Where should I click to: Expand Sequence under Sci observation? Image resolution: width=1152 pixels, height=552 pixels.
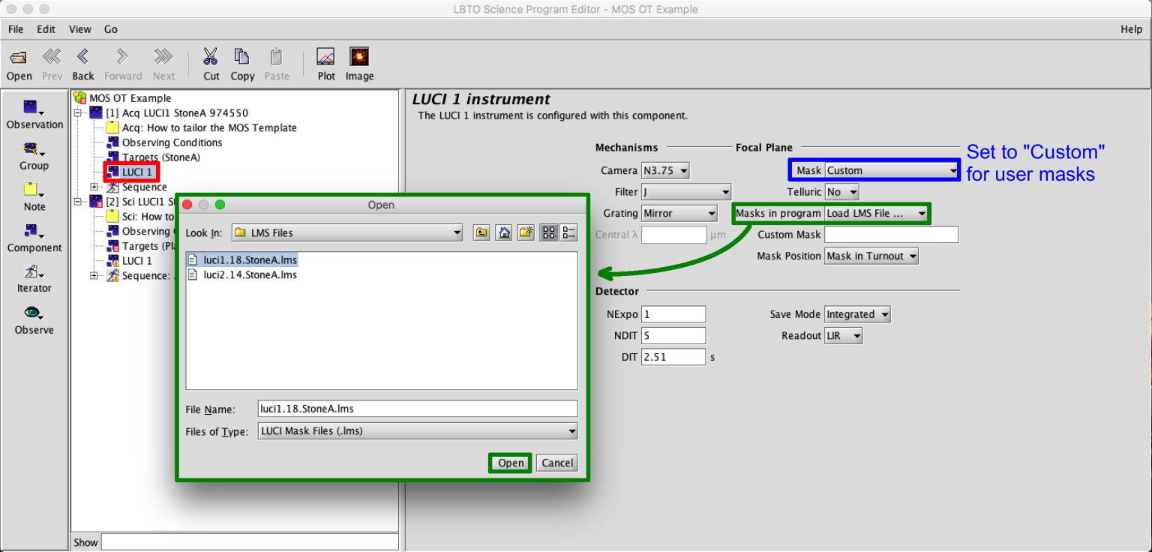tap(94, 275)
